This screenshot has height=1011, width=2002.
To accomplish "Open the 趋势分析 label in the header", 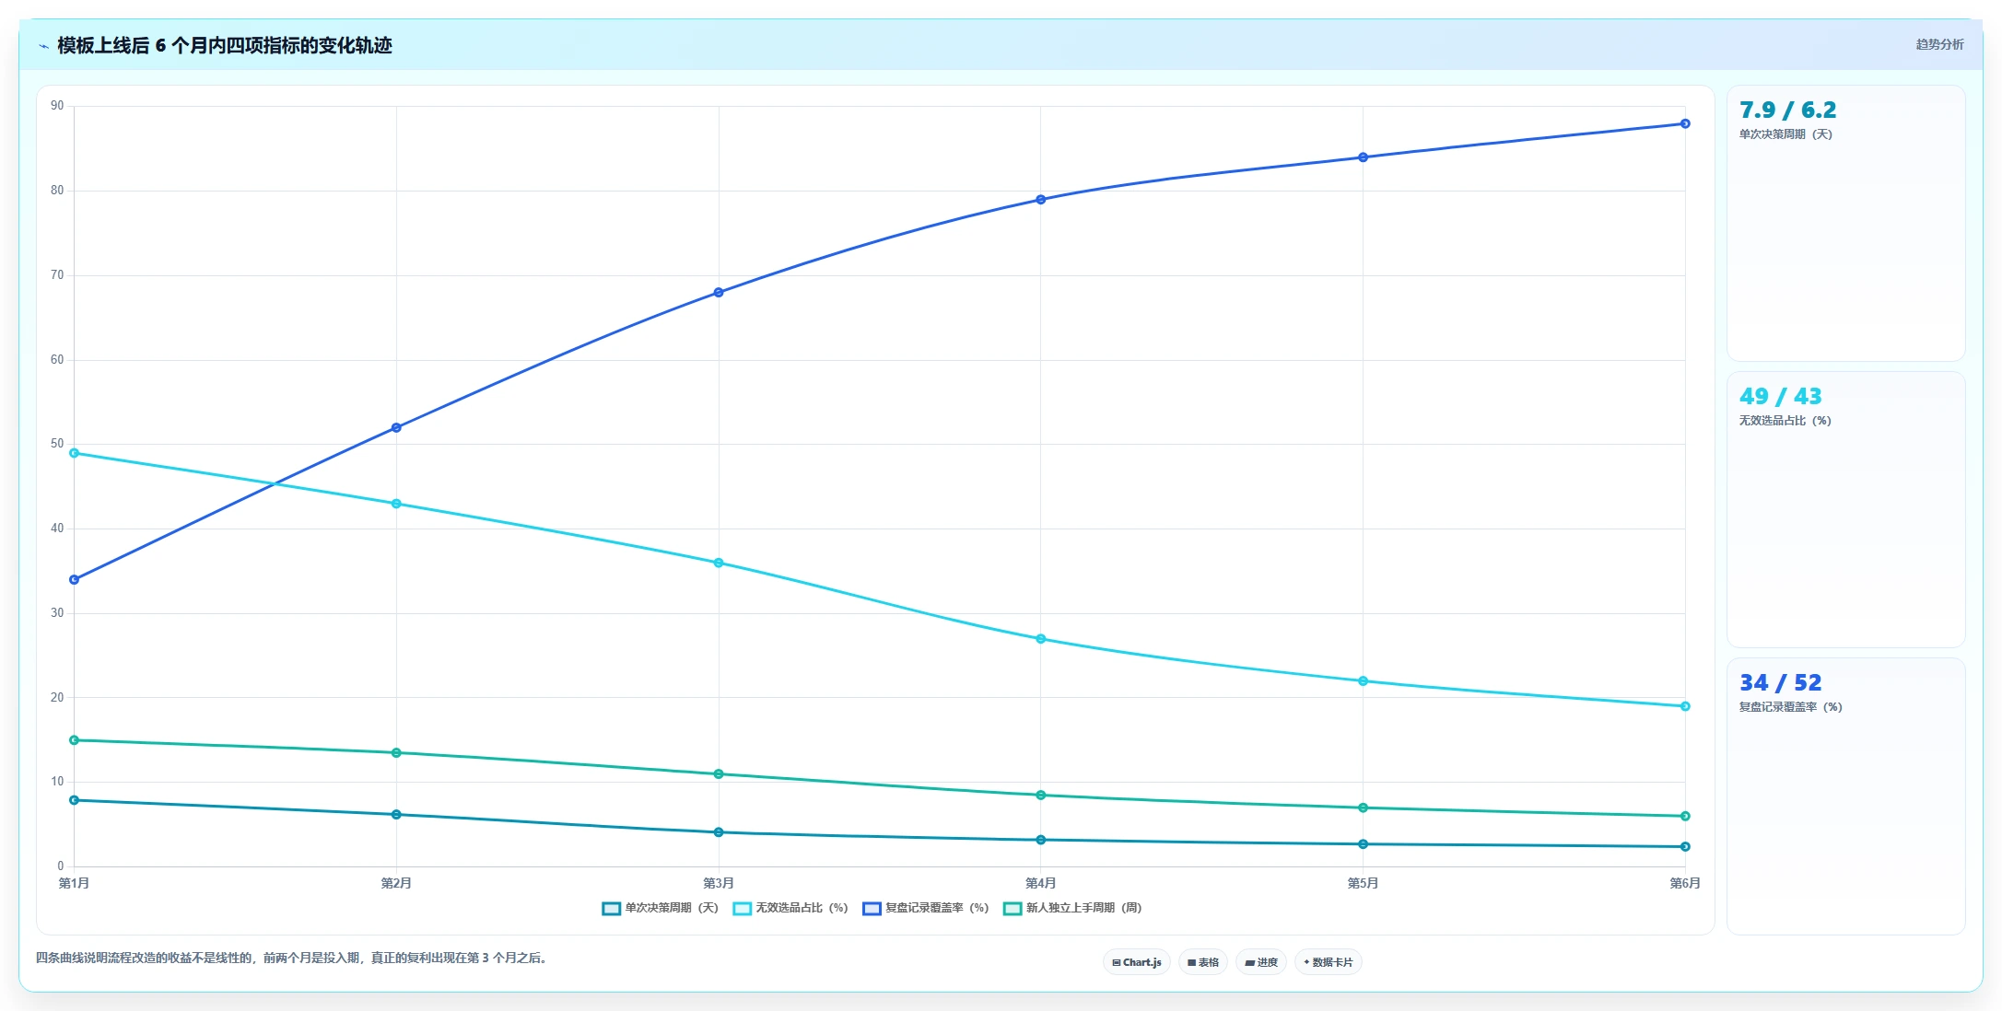I will coord(1939,44).
